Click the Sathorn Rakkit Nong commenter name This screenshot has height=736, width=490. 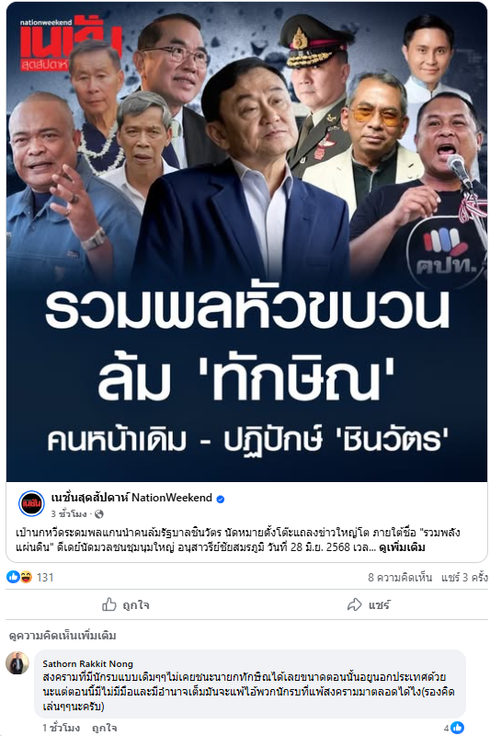point(87,663)
